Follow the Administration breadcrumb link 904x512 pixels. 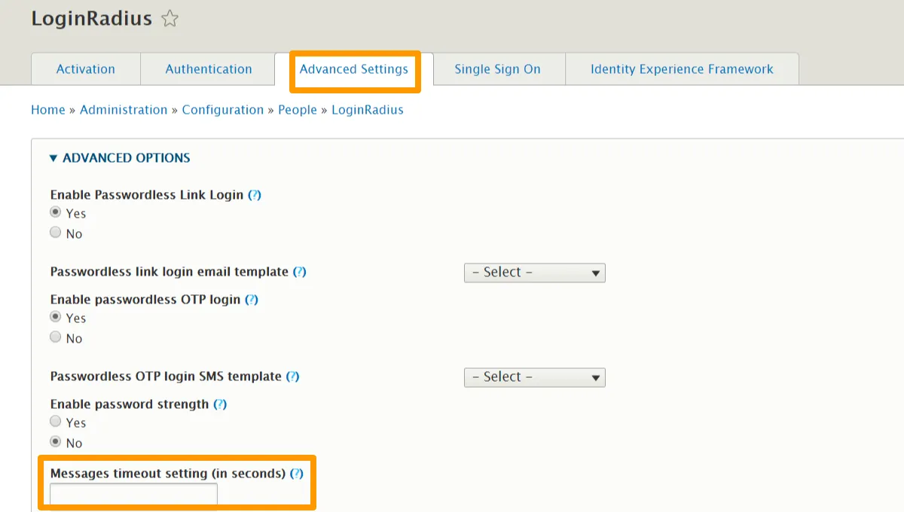tap(124, 110)
